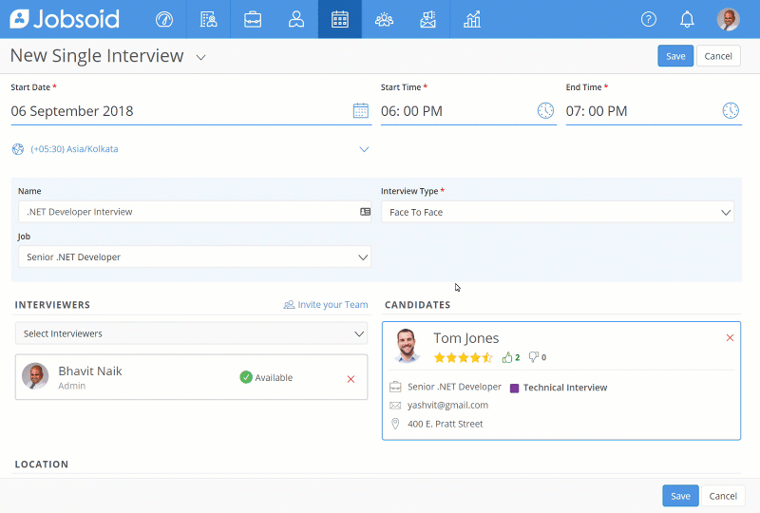This screenshot has width=760, height=513.
Task: Click the name template card icon
Action: [x=365, y=212]
